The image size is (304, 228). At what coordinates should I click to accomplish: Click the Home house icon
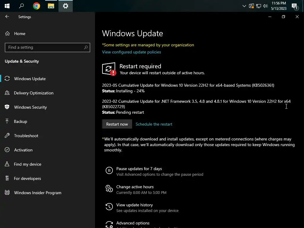7,34
